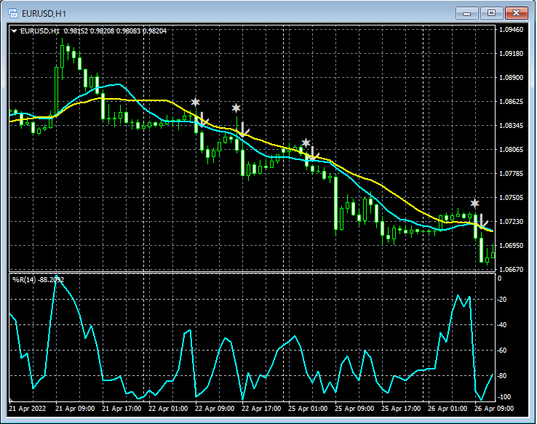This screenshot has height=424, width=537.
Task: Minimize the EURUSD,H1 chart window
Action: point(466,13)
